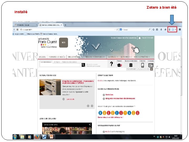Screen dimensions: 189x142
Task: Open File Explorer from the taskbar
Action: pyautogui.click(x=22, y=137)
